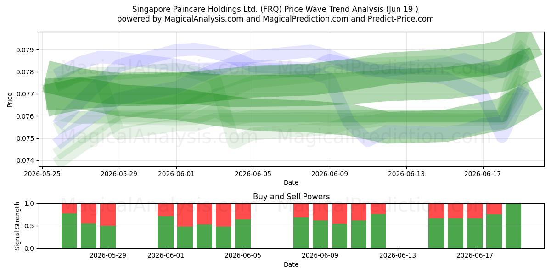Select the 0.078 price tick label
This screenshot has width=551, height=275.
point(26,72)
